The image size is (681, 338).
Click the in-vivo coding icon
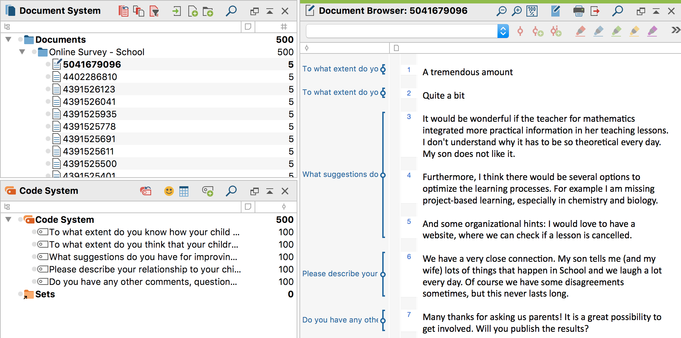point(556,31)
